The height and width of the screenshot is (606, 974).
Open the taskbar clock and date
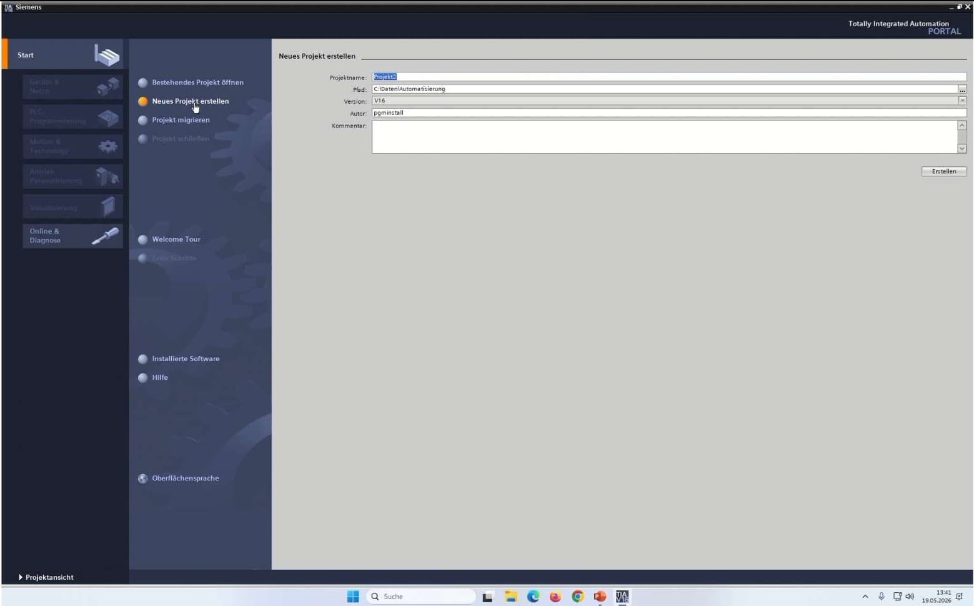[x=936, y=597]
